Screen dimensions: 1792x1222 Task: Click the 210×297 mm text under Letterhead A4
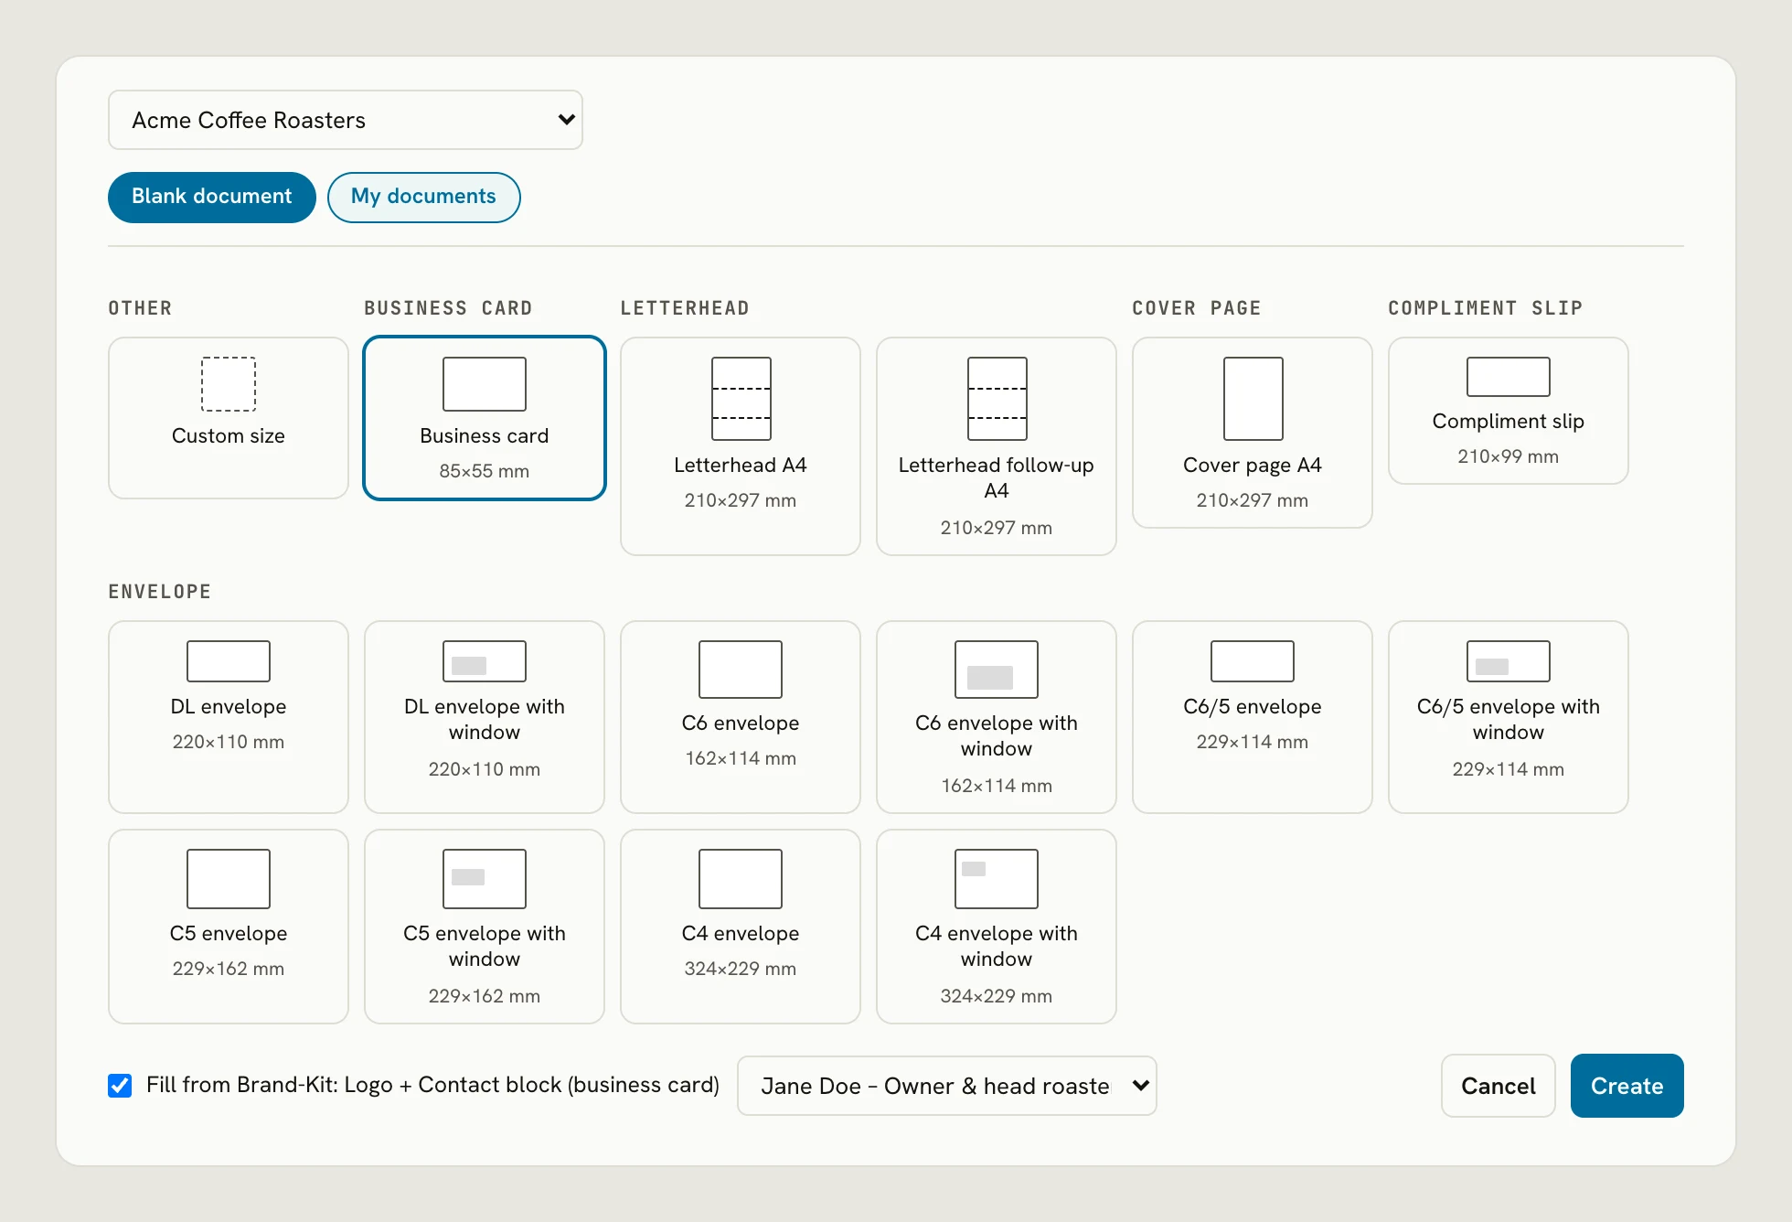point(741,500)
